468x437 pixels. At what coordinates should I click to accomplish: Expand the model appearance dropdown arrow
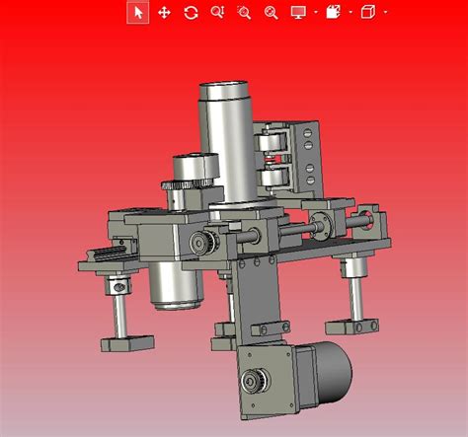(351, 13)
